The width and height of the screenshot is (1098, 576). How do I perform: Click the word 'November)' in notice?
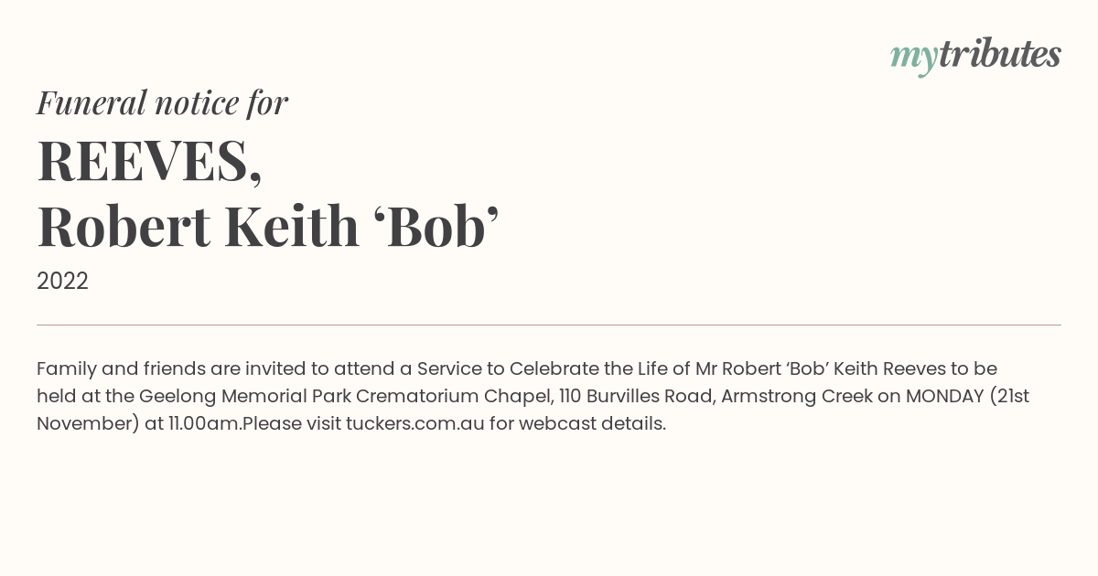[x=88, y=424]
